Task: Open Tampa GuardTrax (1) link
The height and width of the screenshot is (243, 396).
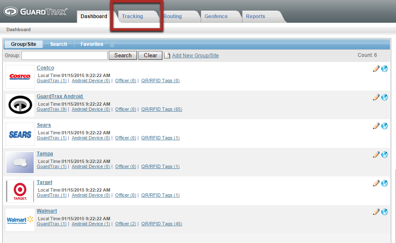Action: [51, 166]
